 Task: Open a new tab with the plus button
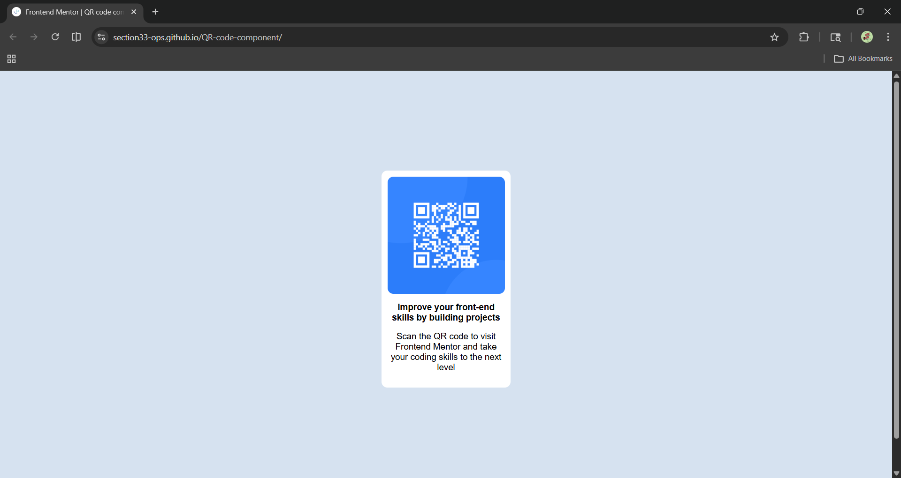tap(155, 12)
